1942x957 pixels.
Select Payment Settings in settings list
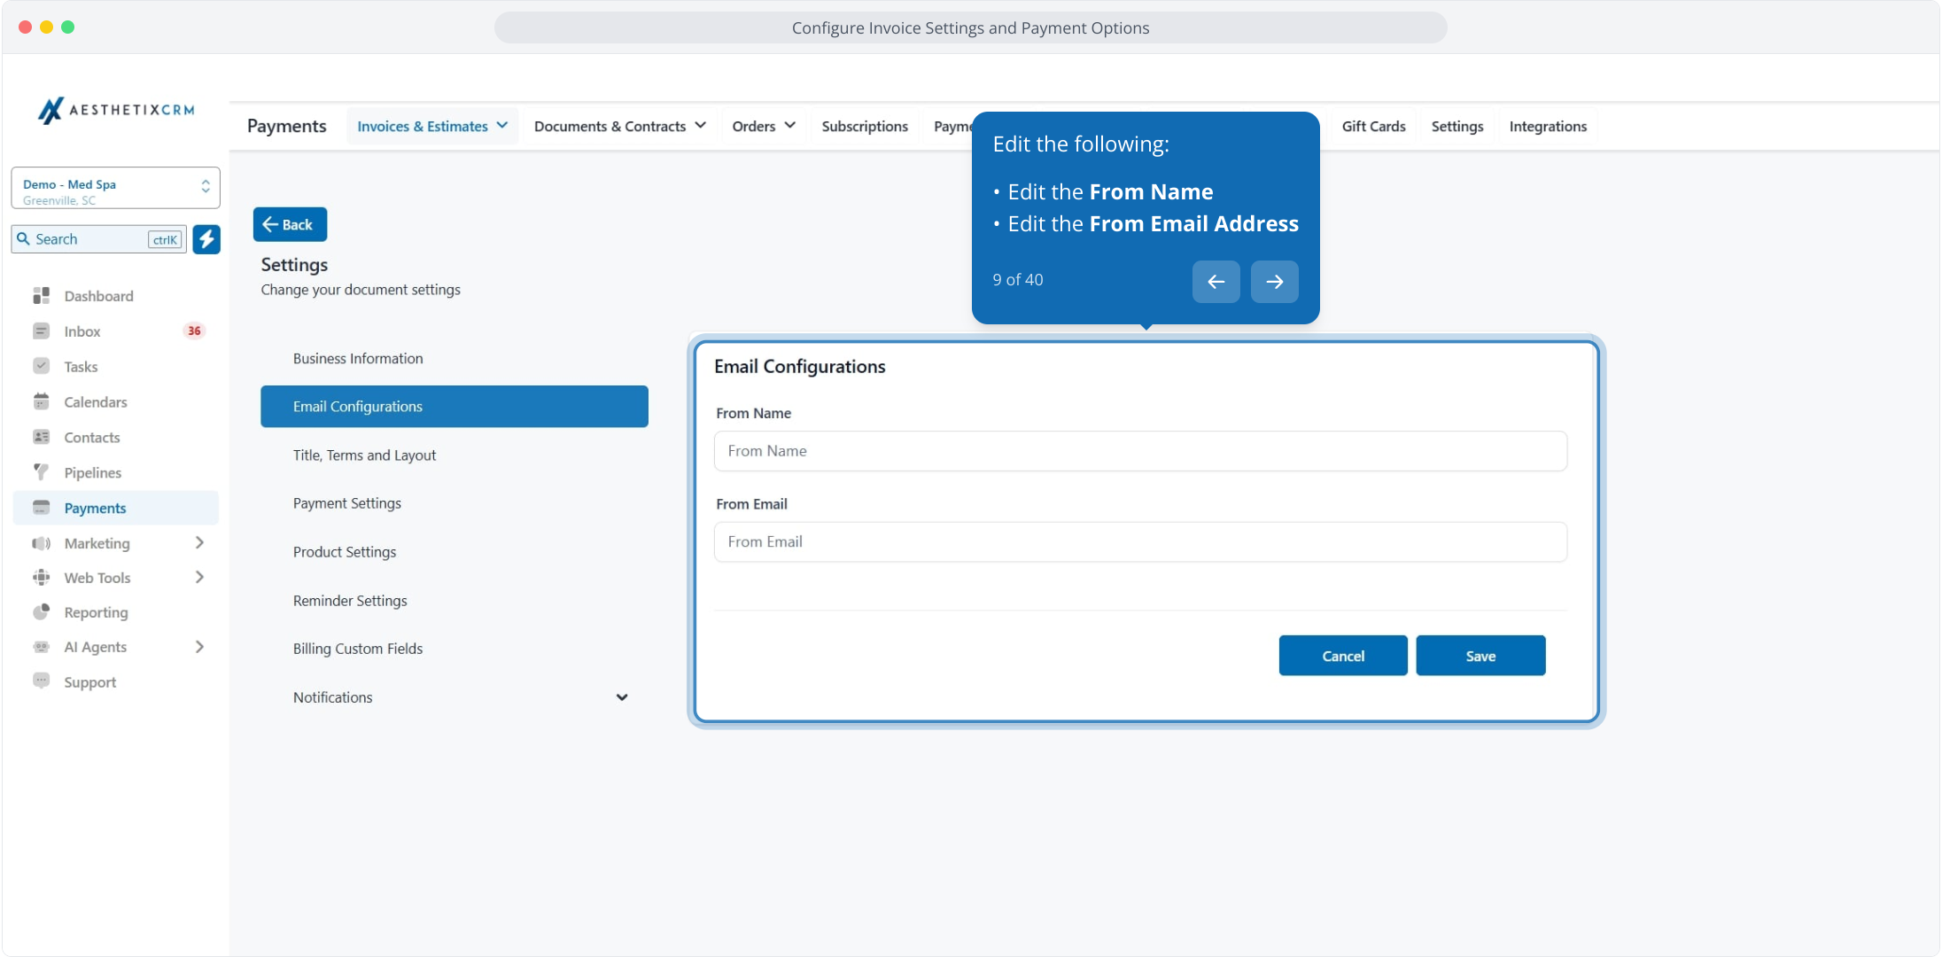click(347, 503)
